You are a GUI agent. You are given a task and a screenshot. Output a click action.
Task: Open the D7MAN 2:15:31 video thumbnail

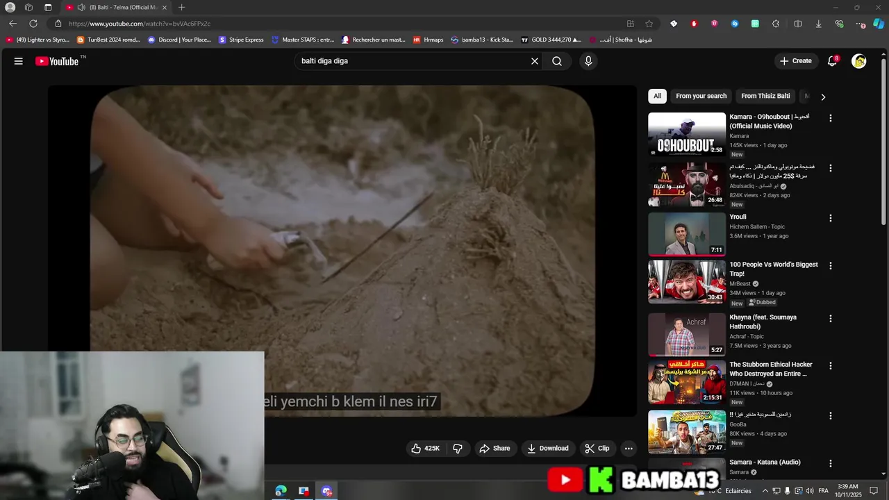point(687,381)
